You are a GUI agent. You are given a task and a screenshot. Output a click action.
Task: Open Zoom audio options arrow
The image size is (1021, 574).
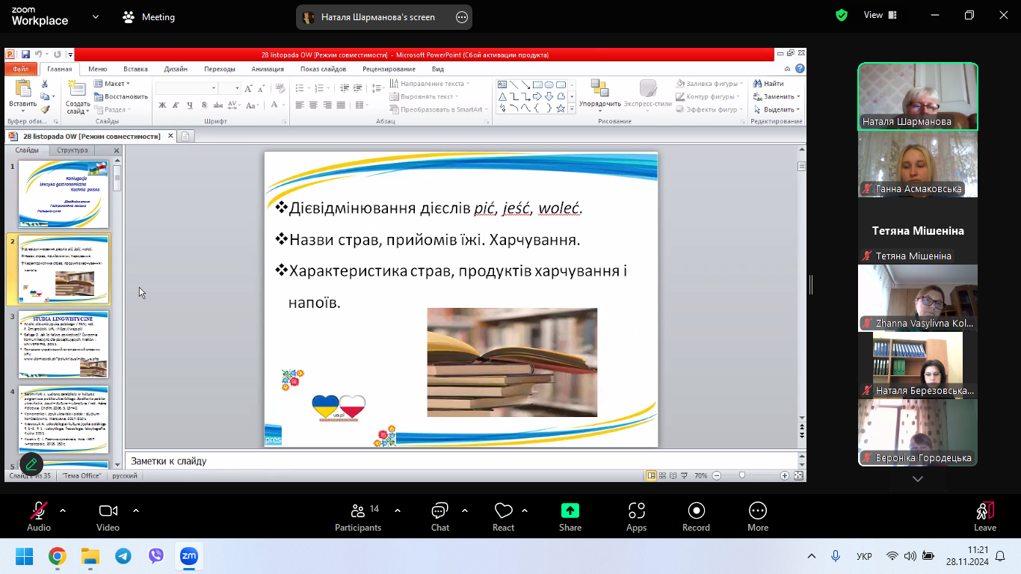(62, 510)
